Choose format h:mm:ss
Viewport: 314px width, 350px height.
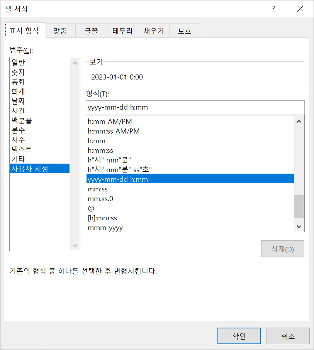click(x=190, y=150)
